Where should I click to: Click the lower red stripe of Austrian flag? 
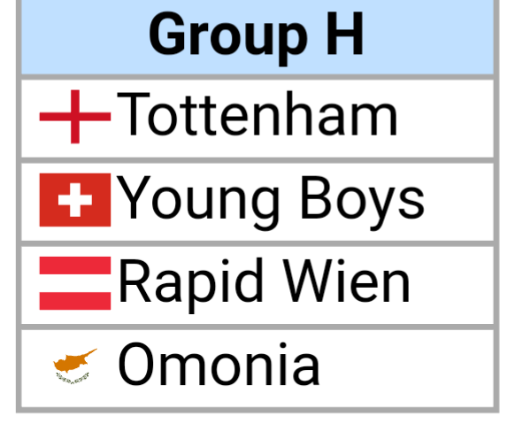pyautogui.click(x=75, y=301)
